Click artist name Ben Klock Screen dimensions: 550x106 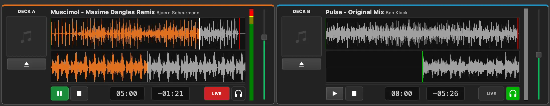(x=396, y=13)
